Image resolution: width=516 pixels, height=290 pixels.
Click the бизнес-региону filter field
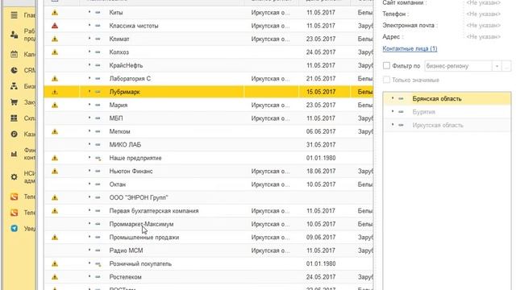(458, 66)
